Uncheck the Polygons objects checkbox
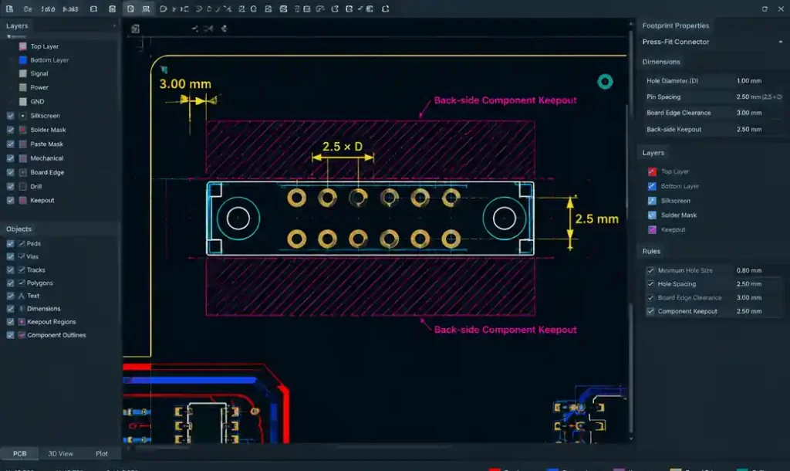The height and width of the screenshot is (471, 790). [11, 283]
